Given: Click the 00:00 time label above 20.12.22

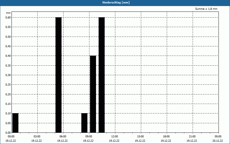Looking at the screenshot, I should (x=218, y=137).
